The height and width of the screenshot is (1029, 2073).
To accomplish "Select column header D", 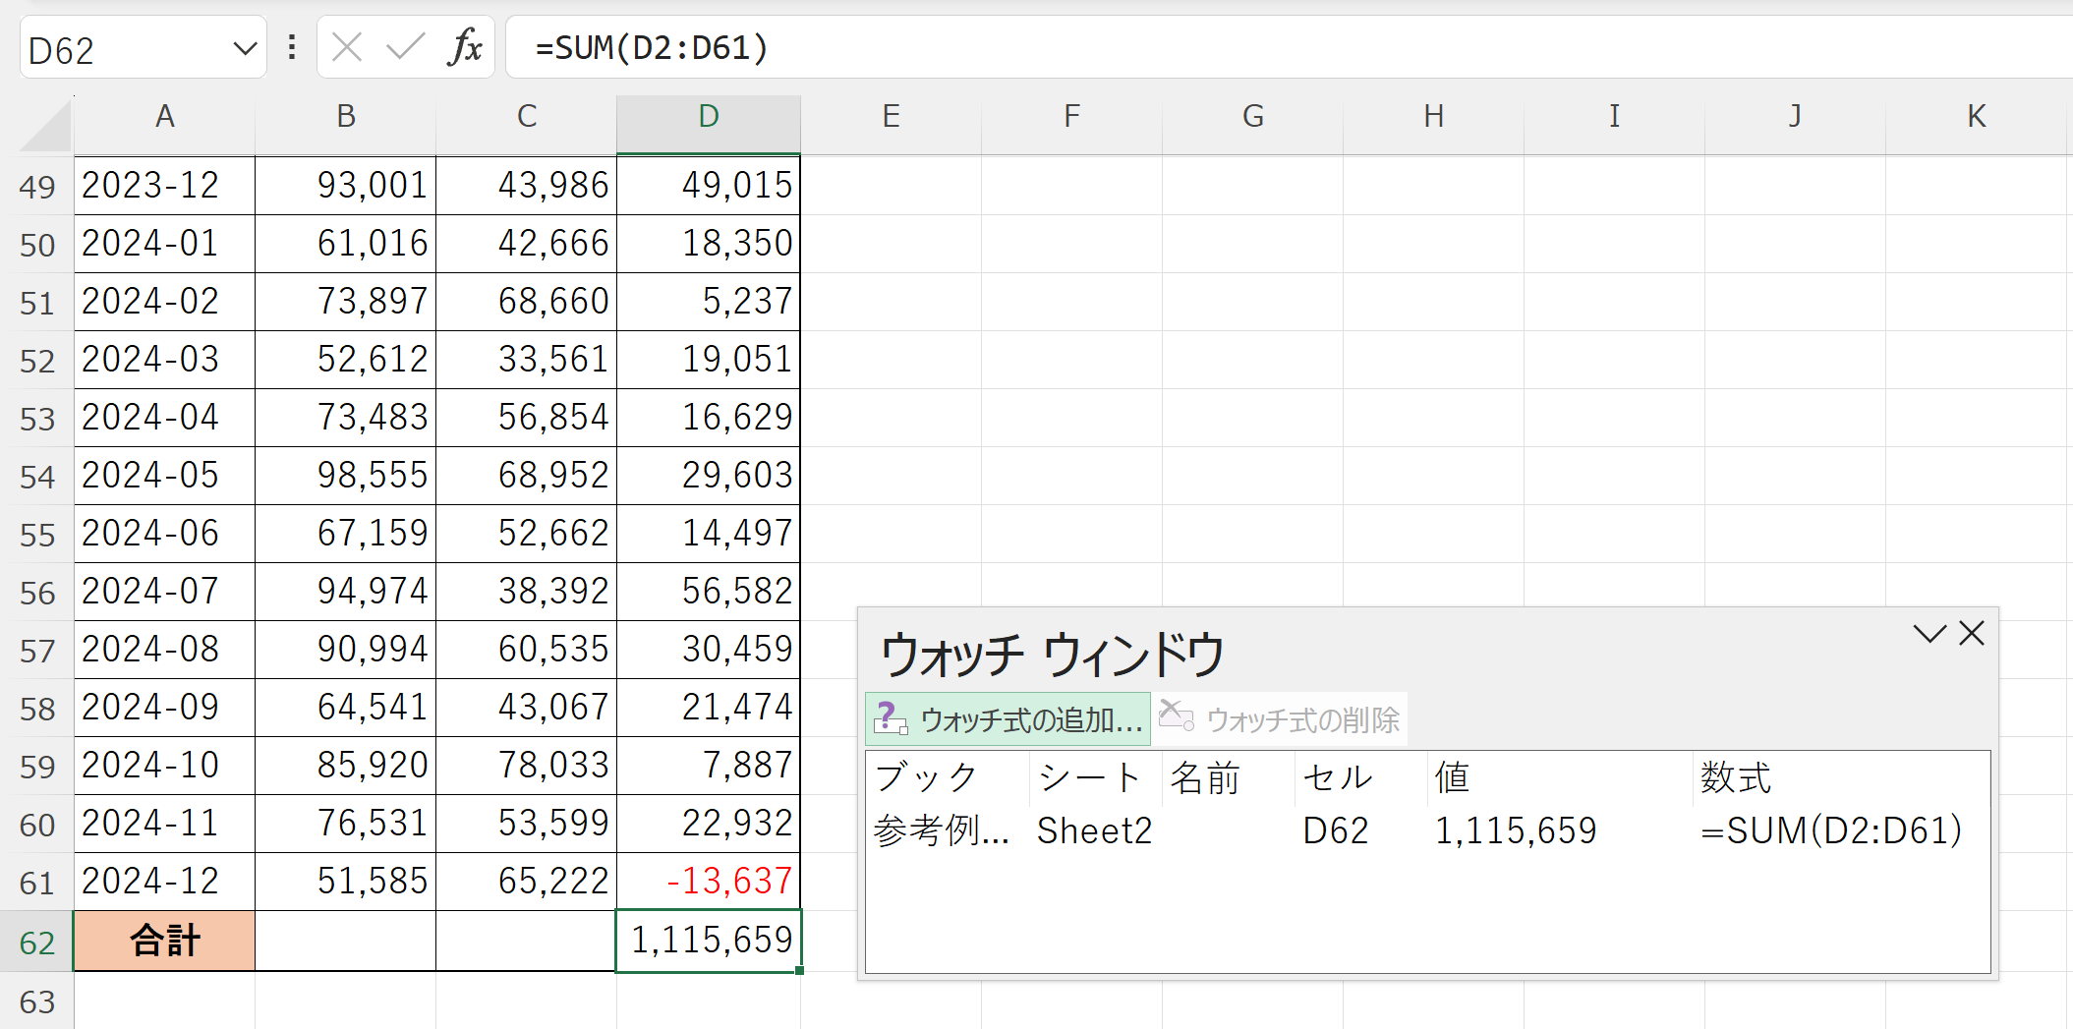I will click(708, 115).
